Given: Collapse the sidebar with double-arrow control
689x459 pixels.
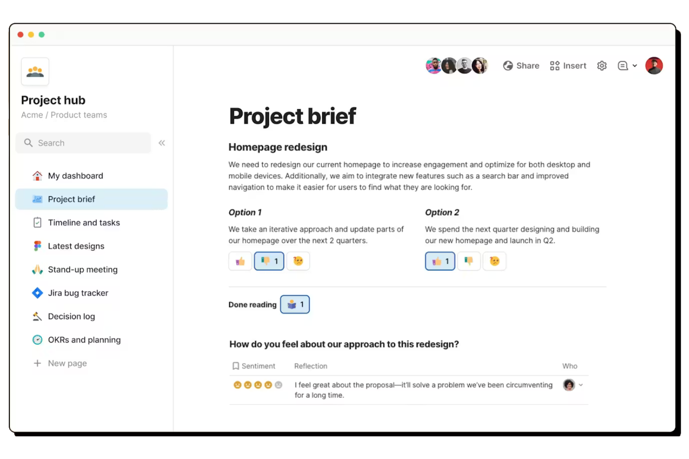Looking at the screenshot, I should coord(162,143).
